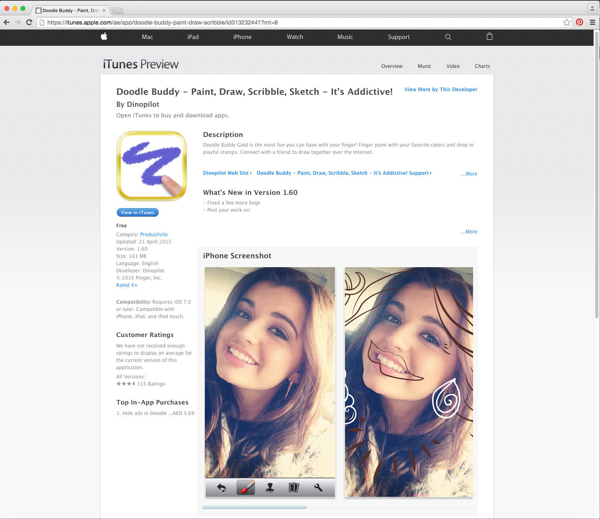
Task: Go back with the browser back arrow
Action: pyautogui.click(x=6, y=22)
